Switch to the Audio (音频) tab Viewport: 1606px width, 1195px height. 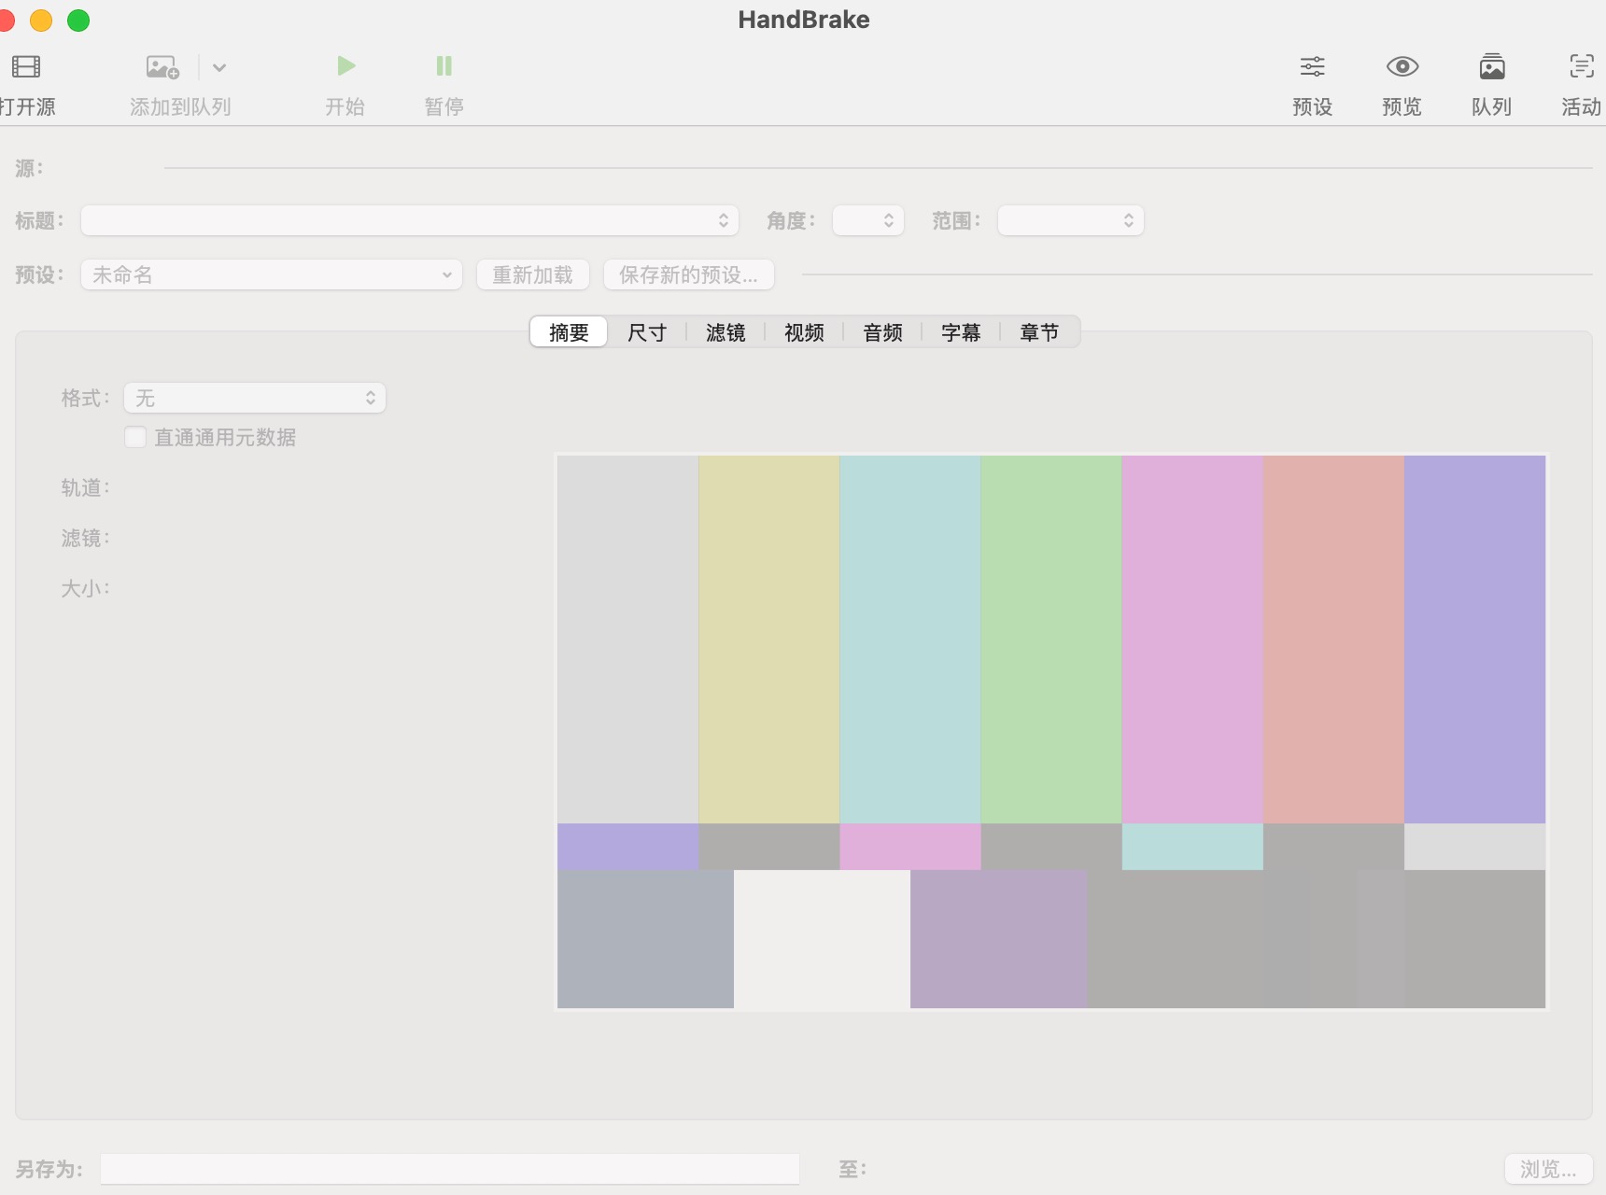pyautogui.click(x=882, y=332)
